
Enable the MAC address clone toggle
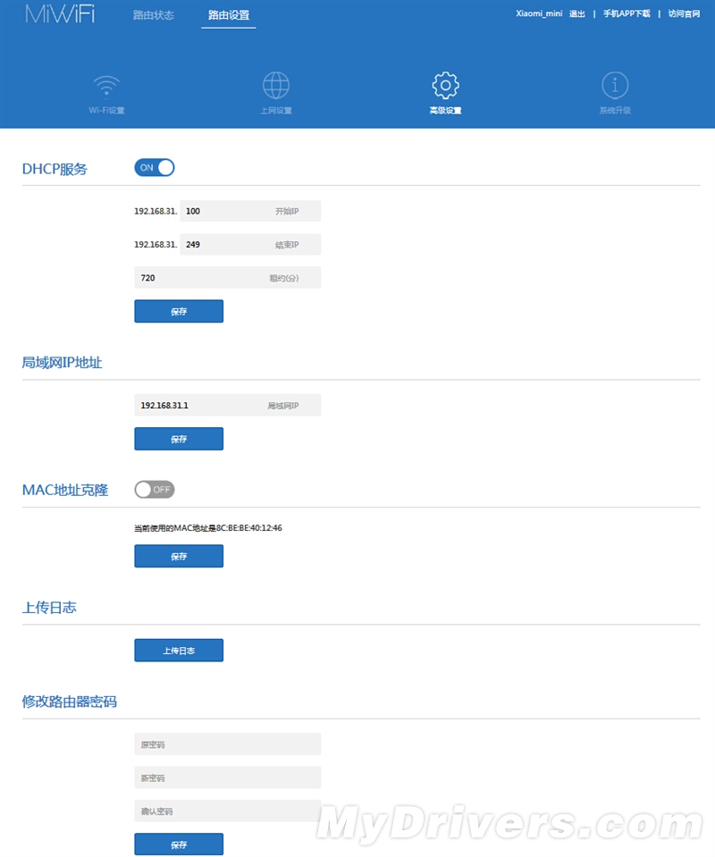pyautogui.click(x=155, y=490)
